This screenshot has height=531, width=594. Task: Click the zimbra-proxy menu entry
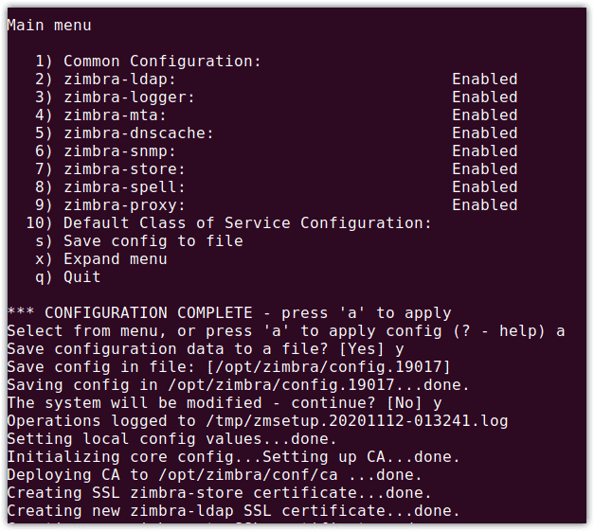pyautogui.click(x=110, y=205)
